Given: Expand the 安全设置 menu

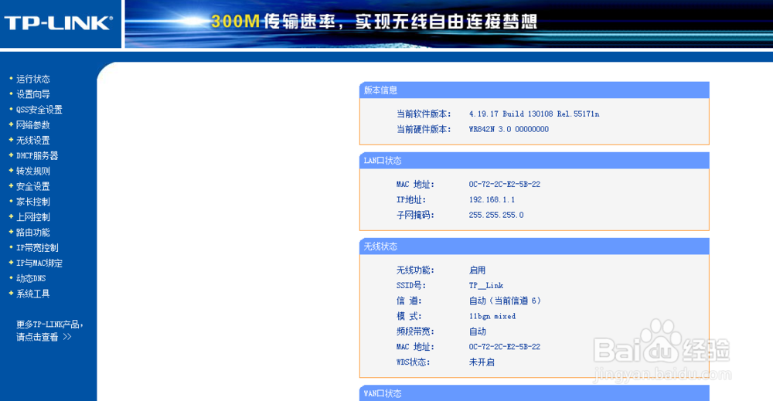Looking at the screenshot, I should (x=32, y=186).
